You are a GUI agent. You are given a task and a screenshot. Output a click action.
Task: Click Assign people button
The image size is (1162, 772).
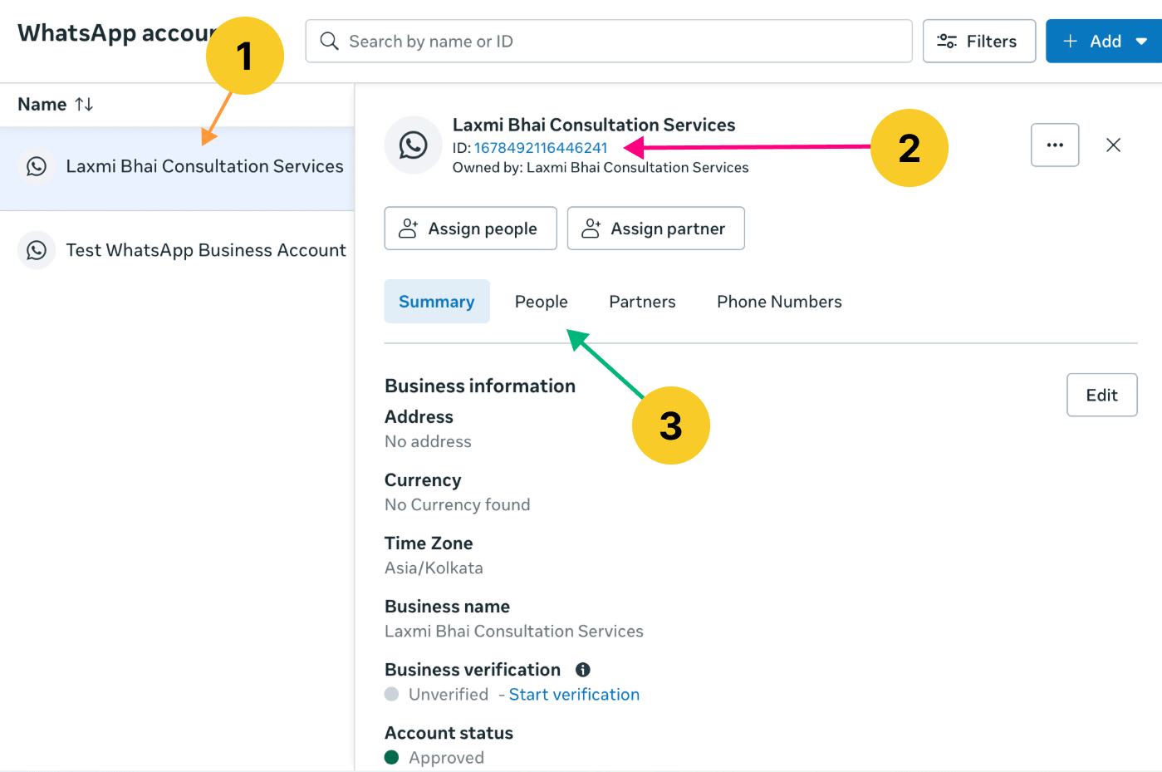tap(470, 229)
